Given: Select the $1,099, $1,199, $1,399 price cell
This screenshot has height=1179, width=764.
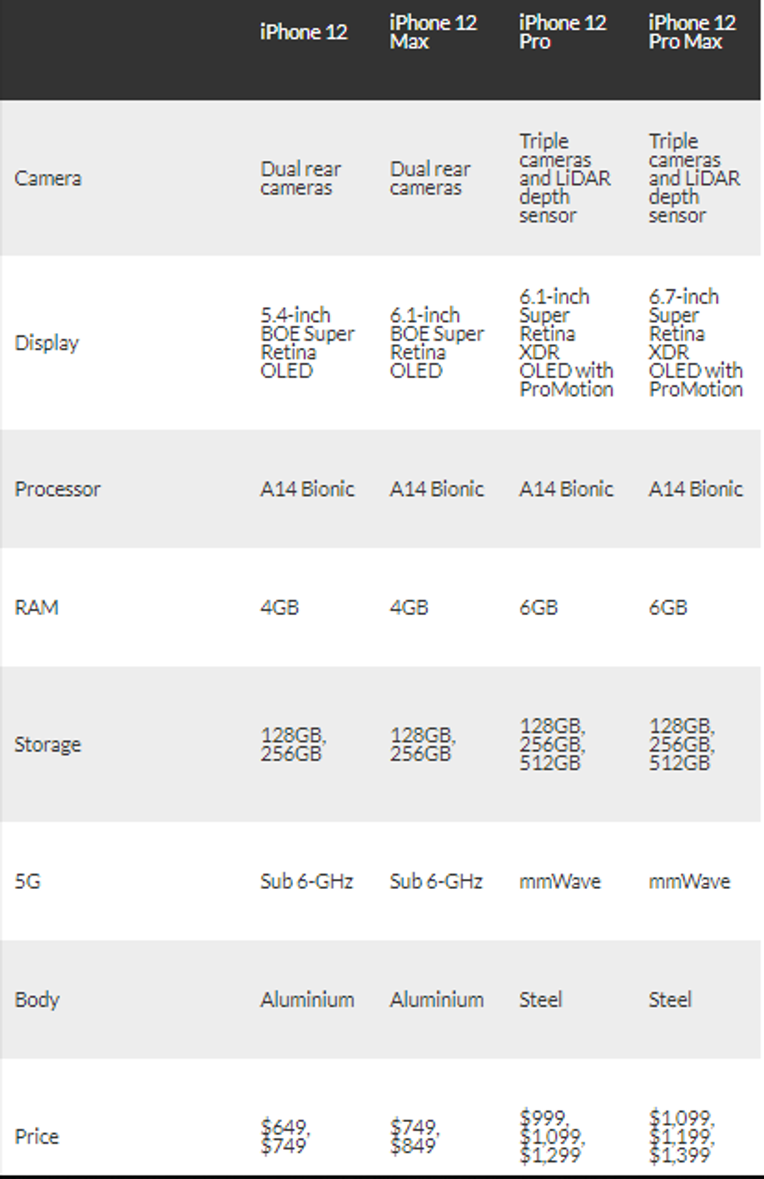Looking at the screenshot, I should tap(681, 1136).
